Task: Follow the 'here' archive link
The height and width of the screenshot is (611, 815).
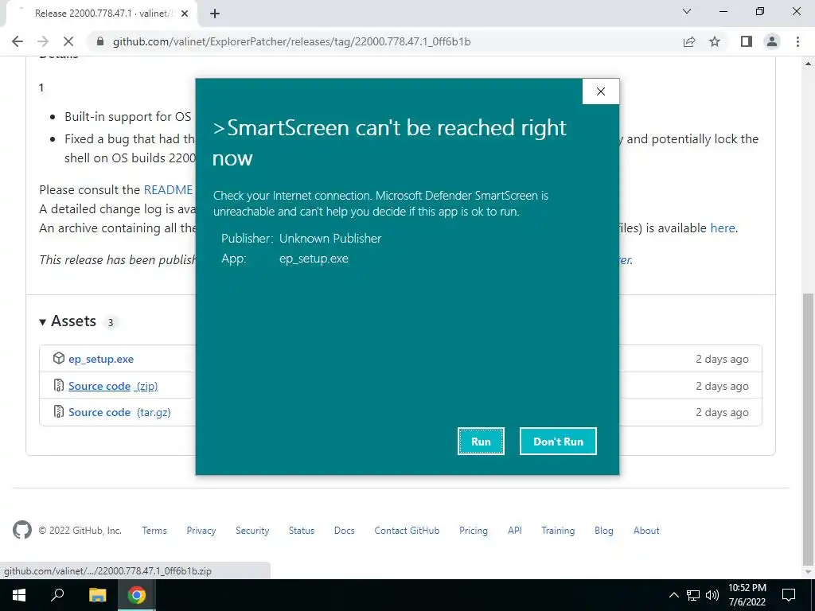Action: pyautogui.click(x=723, y=228)
